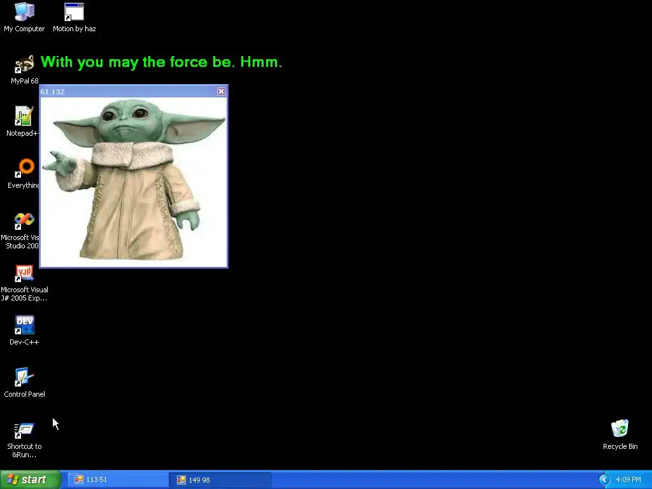
Task: Close the 61 132 window
Action: [221, 91]
